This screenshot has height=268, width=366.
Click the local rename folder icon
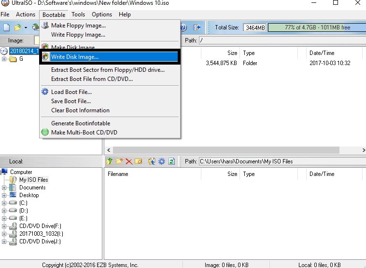coord(139,161)
